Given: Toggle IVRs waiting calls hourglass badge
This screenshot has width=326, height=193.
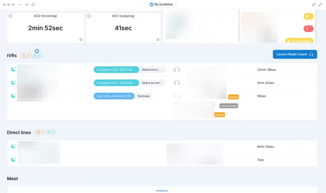Looking at the screenshot, I should pos(26,55).
